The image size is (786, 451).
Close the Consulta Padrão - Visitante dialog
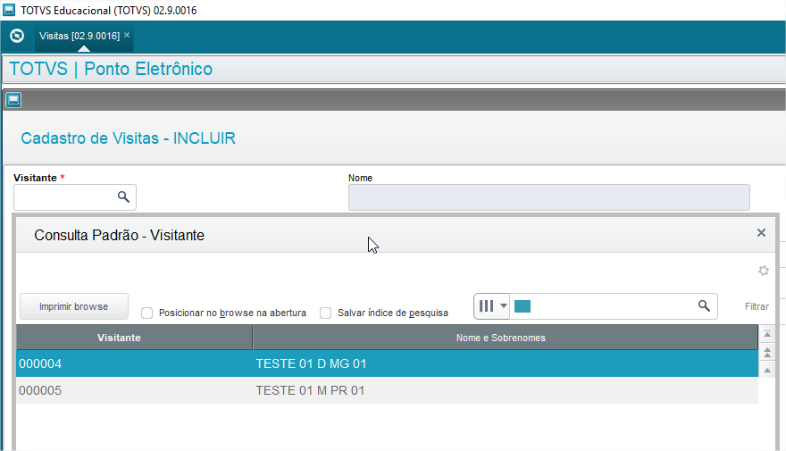pyautogui.click(x=761, y=232)
